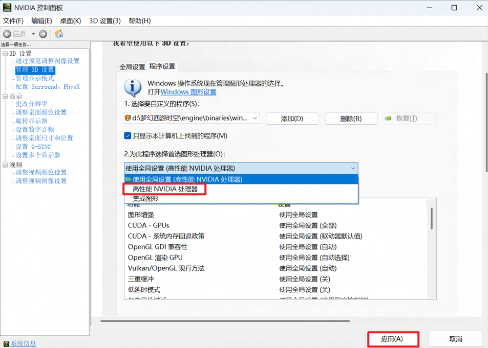Viewport: 488px width, 348px height.
Task: Select '设置 G-SYNC' in tree
Action: [33, 147]
